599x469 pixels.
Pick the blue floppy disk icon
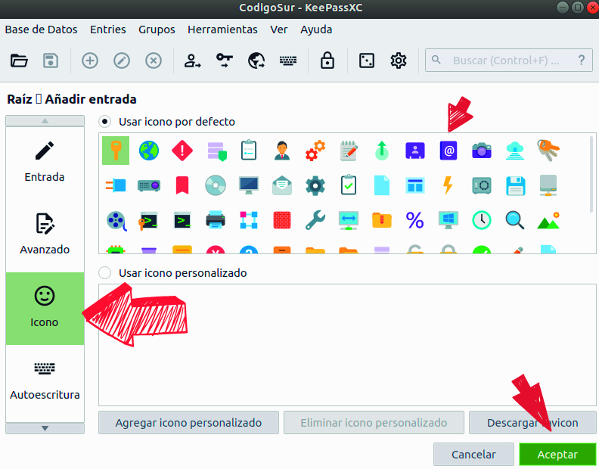[515, 186]
